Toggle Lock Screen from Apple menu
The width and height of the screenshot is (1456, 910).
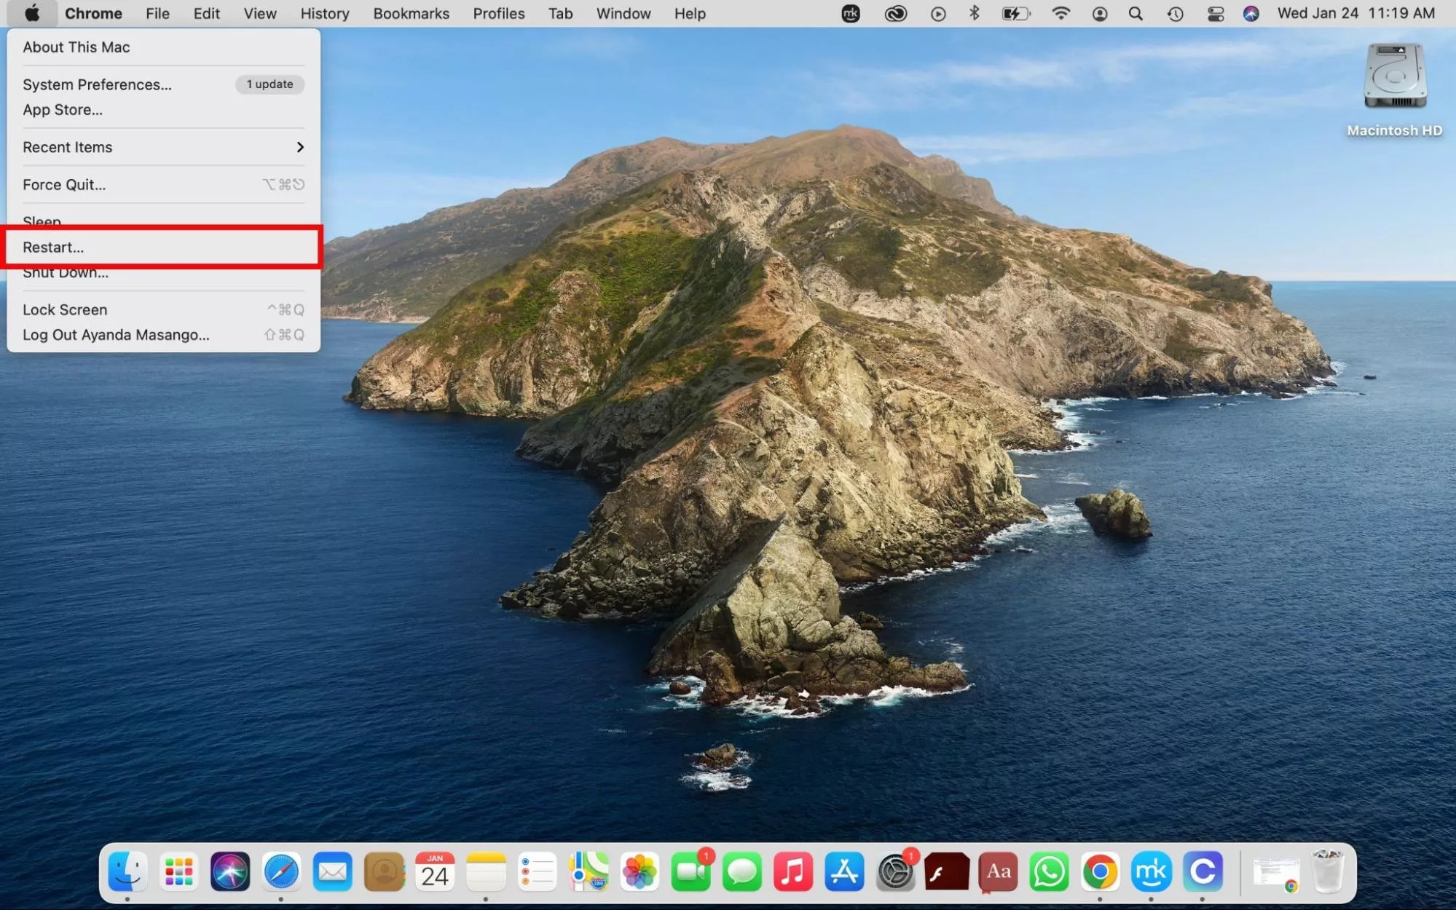(x=65, y=309)
